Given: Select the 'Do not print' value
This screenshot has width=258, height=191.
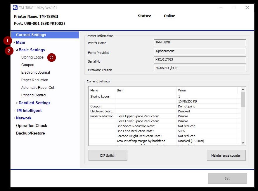Looking at the screenshot, I should pyautogui.click(x=186, y=106).
